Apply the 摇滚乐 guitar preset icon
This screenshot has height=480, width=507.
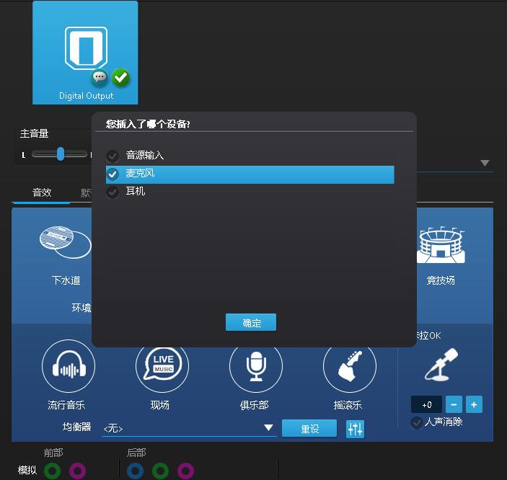tap(350, 366)
